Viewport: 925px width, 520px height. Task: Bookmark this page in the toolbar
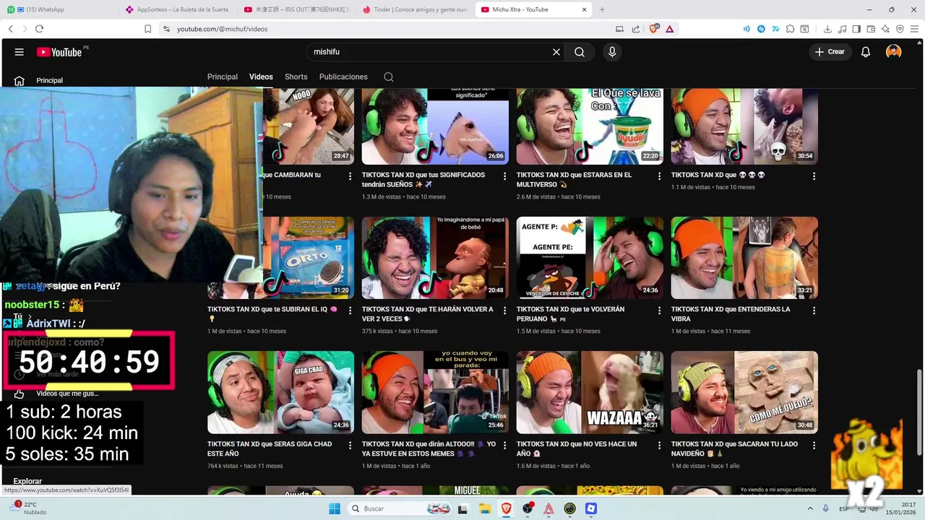coord(147,29)
